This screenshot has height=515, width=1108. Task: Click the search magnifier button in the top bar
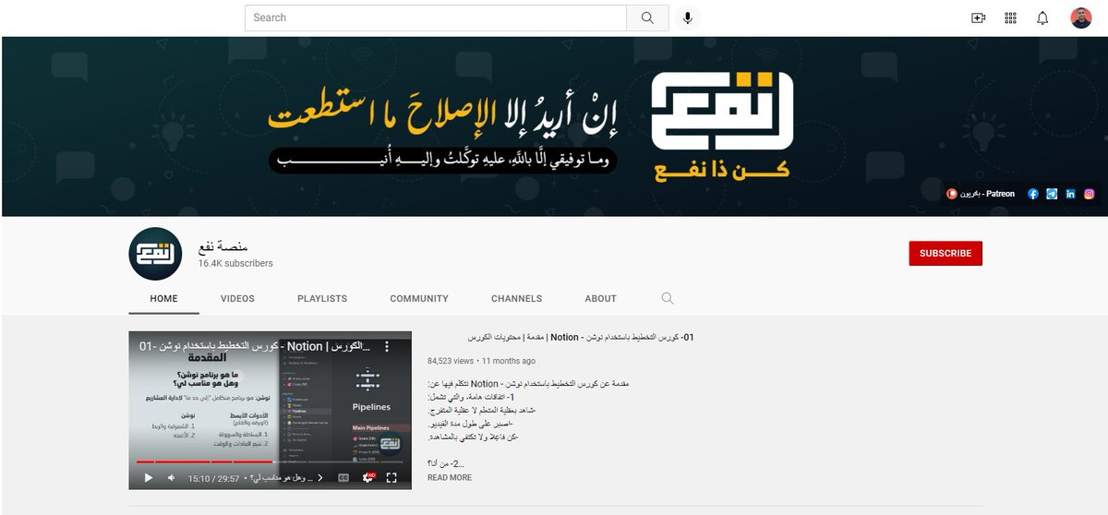(x=647, y=18)
